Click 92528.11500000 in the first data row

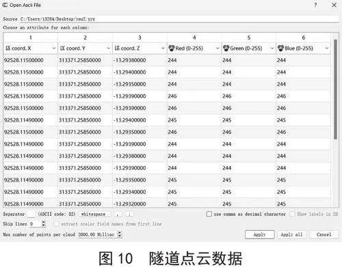30,60
